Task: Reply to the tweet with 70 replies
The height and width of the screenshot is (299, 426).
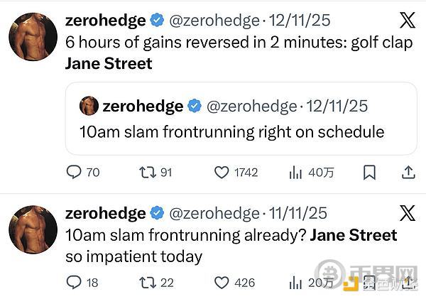Action: [x=74, y=172]
